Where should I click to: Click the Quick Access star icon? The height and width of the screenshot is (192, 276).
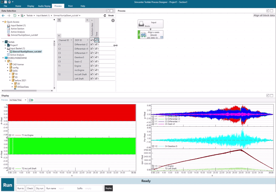5,22
